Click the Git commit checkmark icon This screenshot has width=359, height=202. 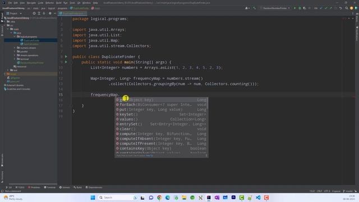[326, 8]
